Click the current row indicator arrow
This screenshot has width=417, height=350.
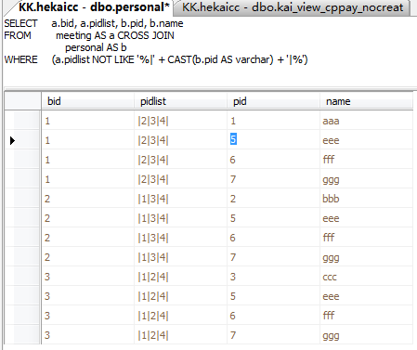12,140
